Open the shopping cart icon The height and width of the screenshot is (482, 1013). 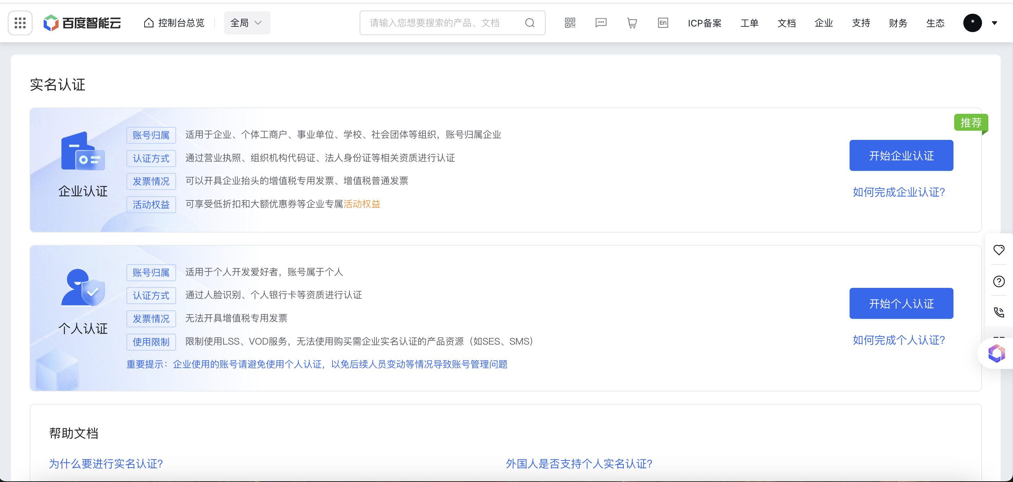click(632, 23)
